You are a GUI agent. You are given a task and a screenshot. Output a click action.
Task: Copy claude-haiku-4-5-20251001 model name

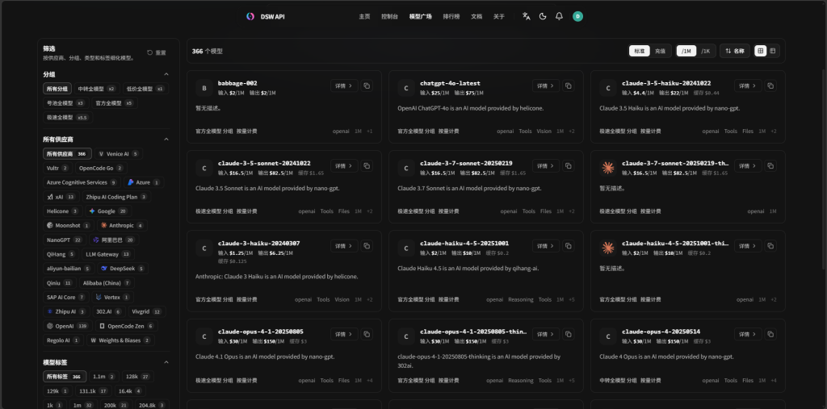coord(569,245)
